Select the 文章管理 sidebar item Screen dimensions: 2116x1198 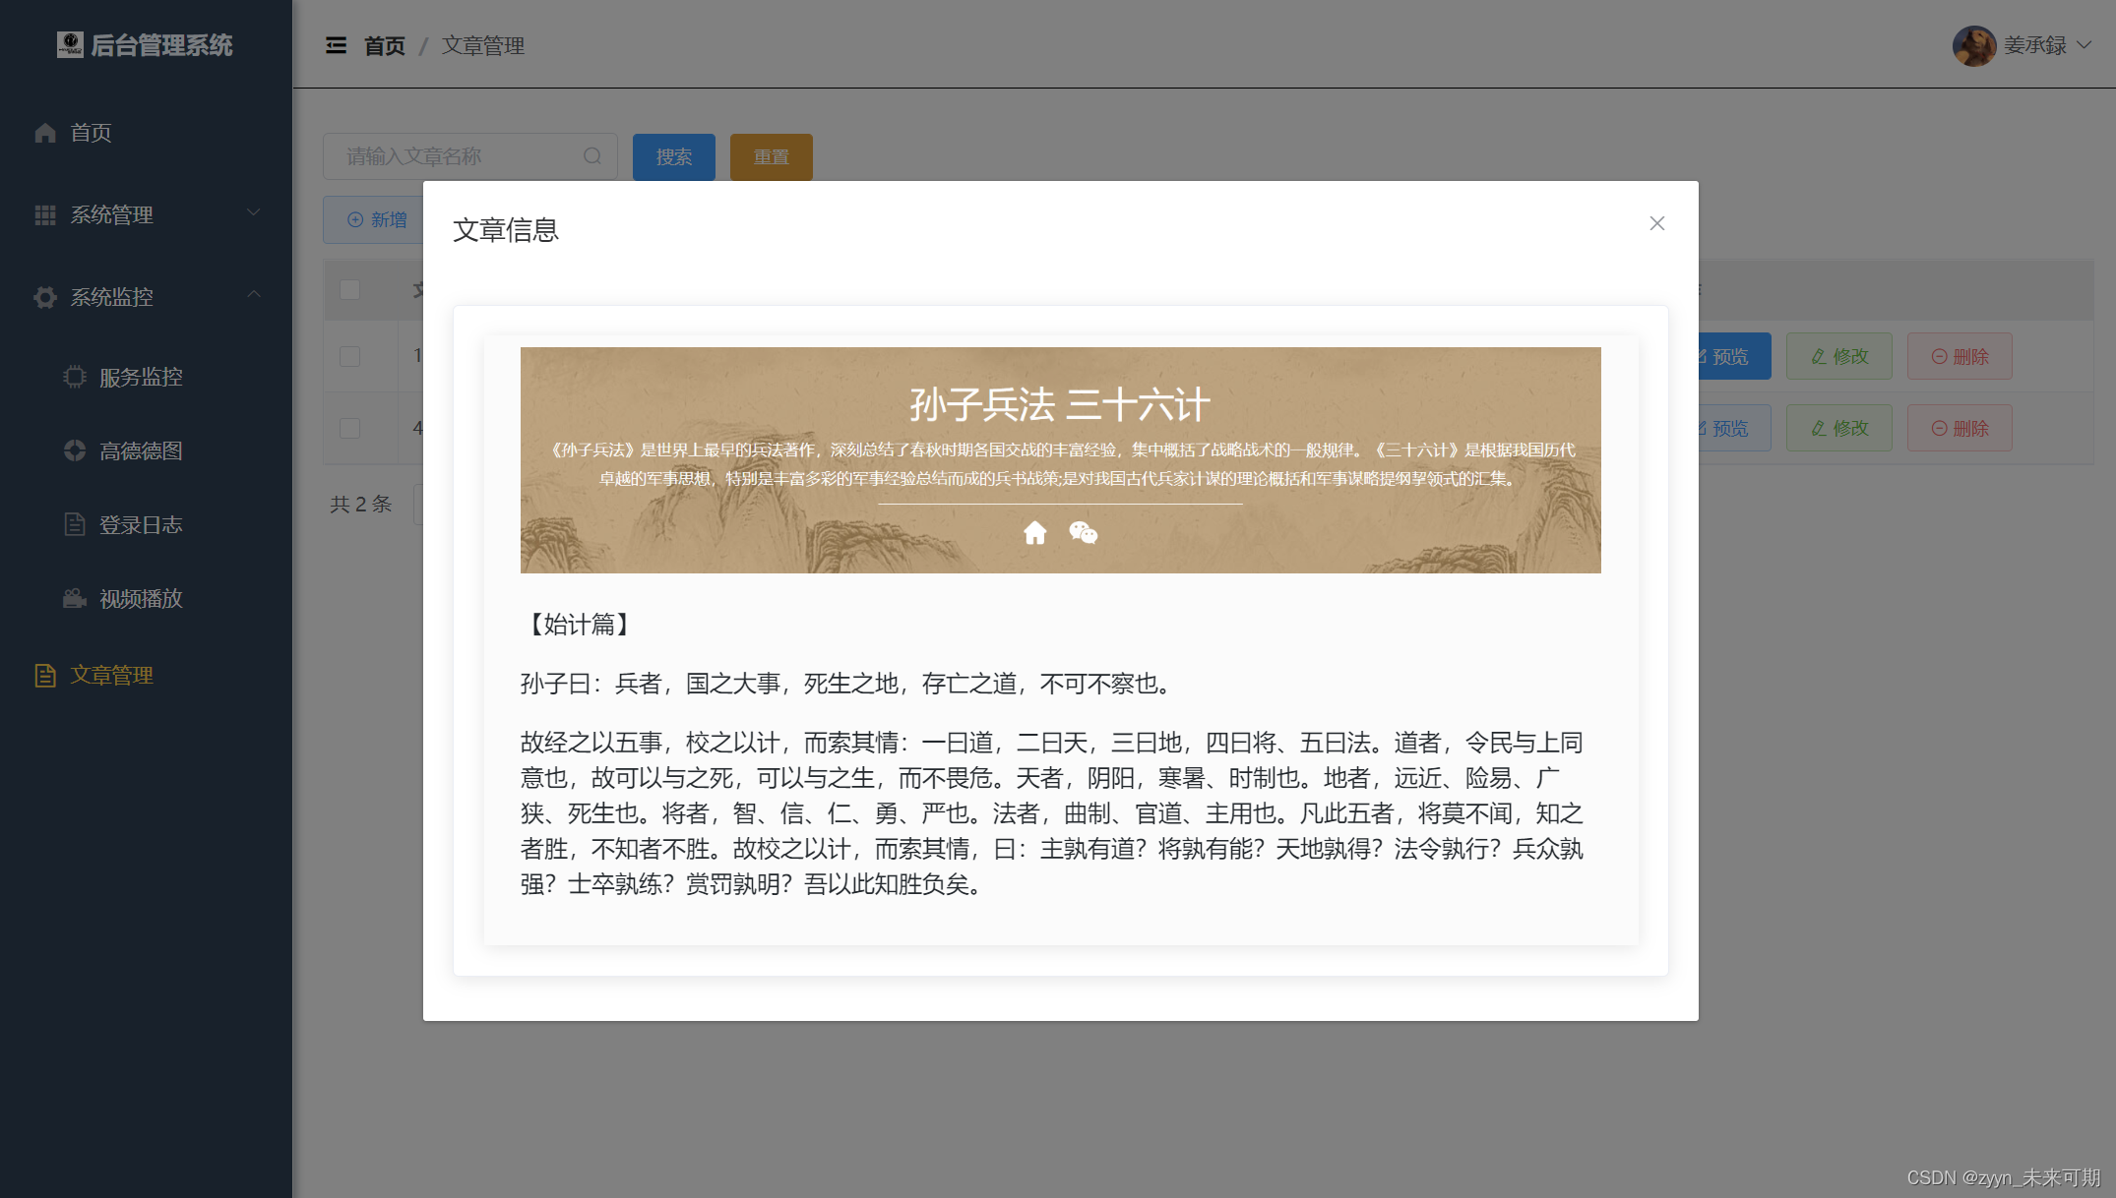coord(111,675)
